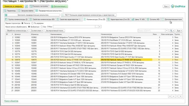Click into the Отбор filter field
This screenshot has height=106, width=189.
(74, 27)
